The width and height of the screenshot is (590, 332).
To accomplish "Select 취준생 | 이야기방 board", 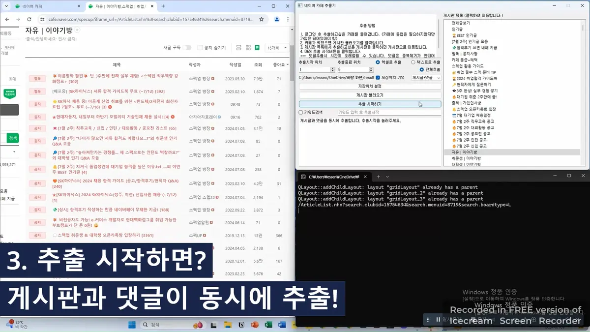I will point(466,158).
